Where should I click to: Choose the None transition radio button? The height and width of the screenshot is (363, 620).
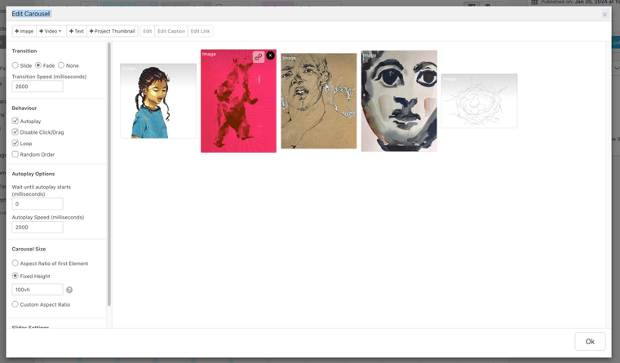61,65
